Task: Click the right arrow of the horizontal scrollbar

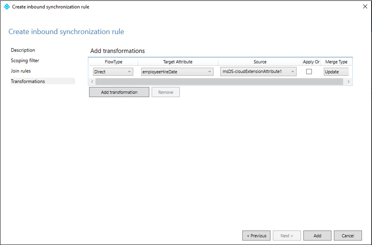Action: [348, 81]
